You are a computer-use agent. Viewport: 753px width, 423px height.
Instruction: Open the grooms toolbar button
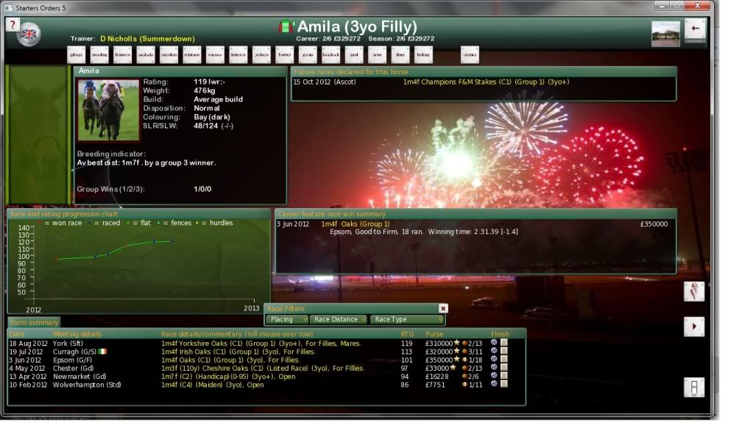pyautogui.click(x=308, y=54)
